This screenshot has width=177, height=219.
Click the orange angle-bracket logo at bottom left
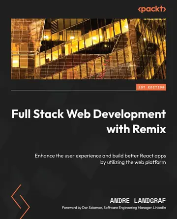pyautogui.click(x=20, y=201)
